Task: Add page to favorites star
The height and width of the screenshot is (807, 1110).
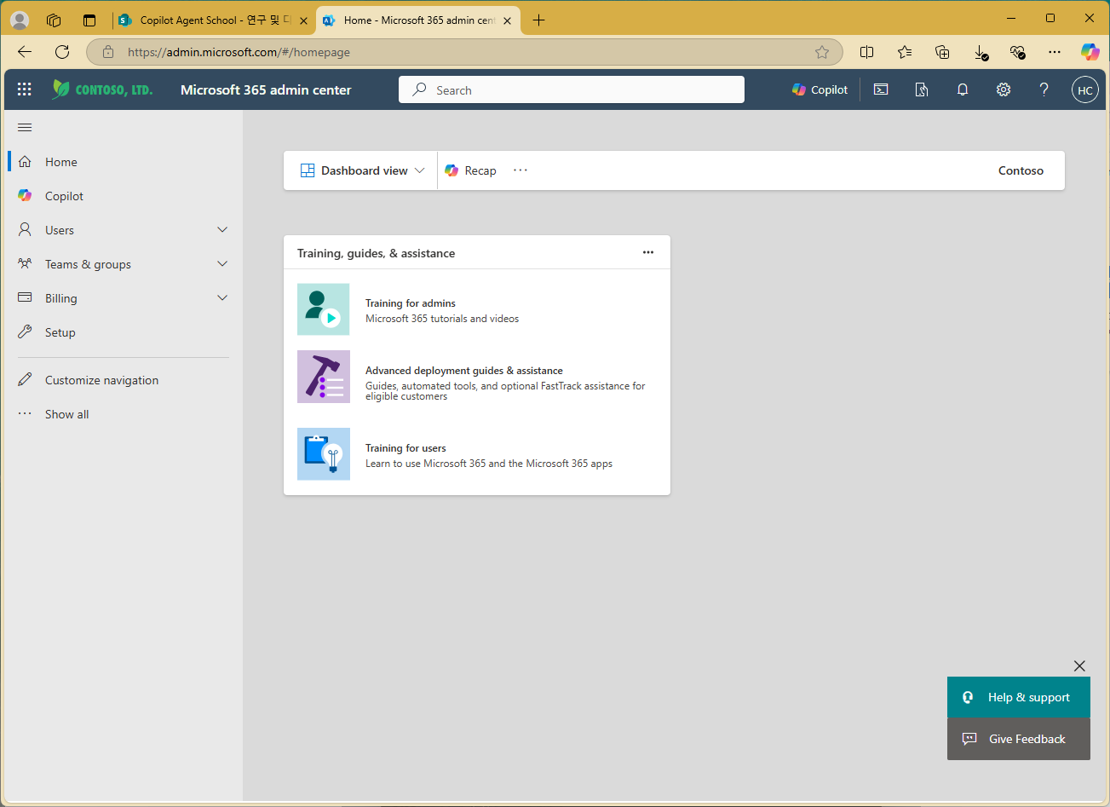Action: coord(822,52)
